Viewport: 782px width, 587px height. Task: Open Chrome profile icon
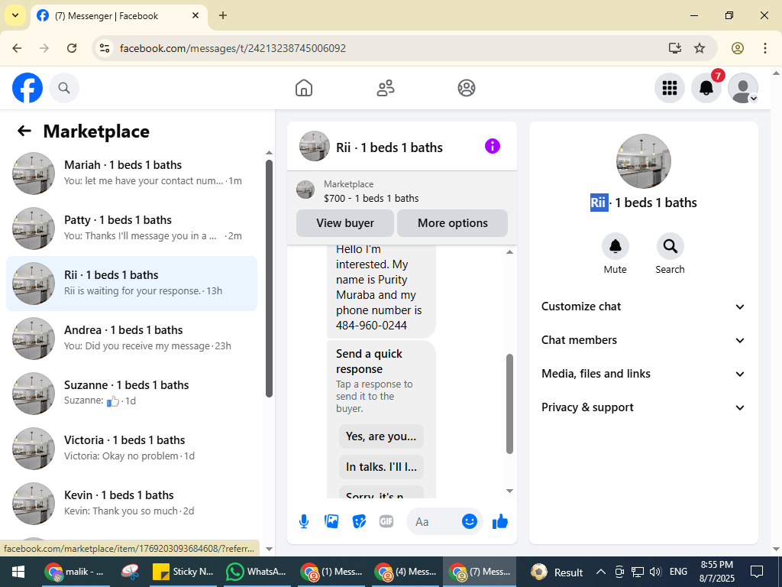(x=738, y=48)
